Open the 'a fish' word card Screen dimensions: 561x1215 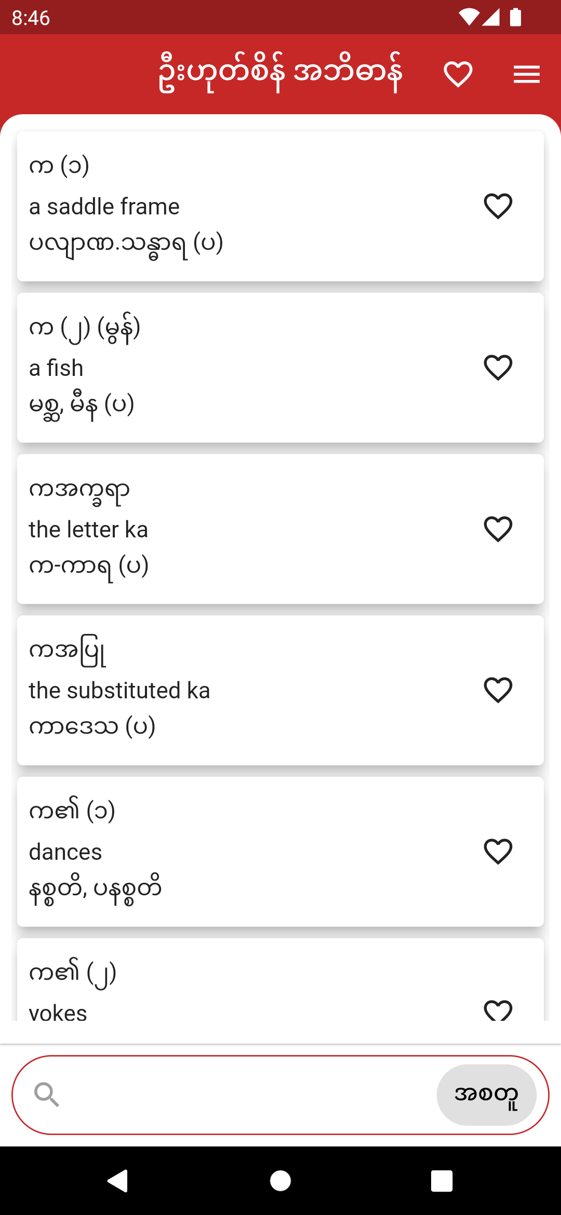(280, 368)
